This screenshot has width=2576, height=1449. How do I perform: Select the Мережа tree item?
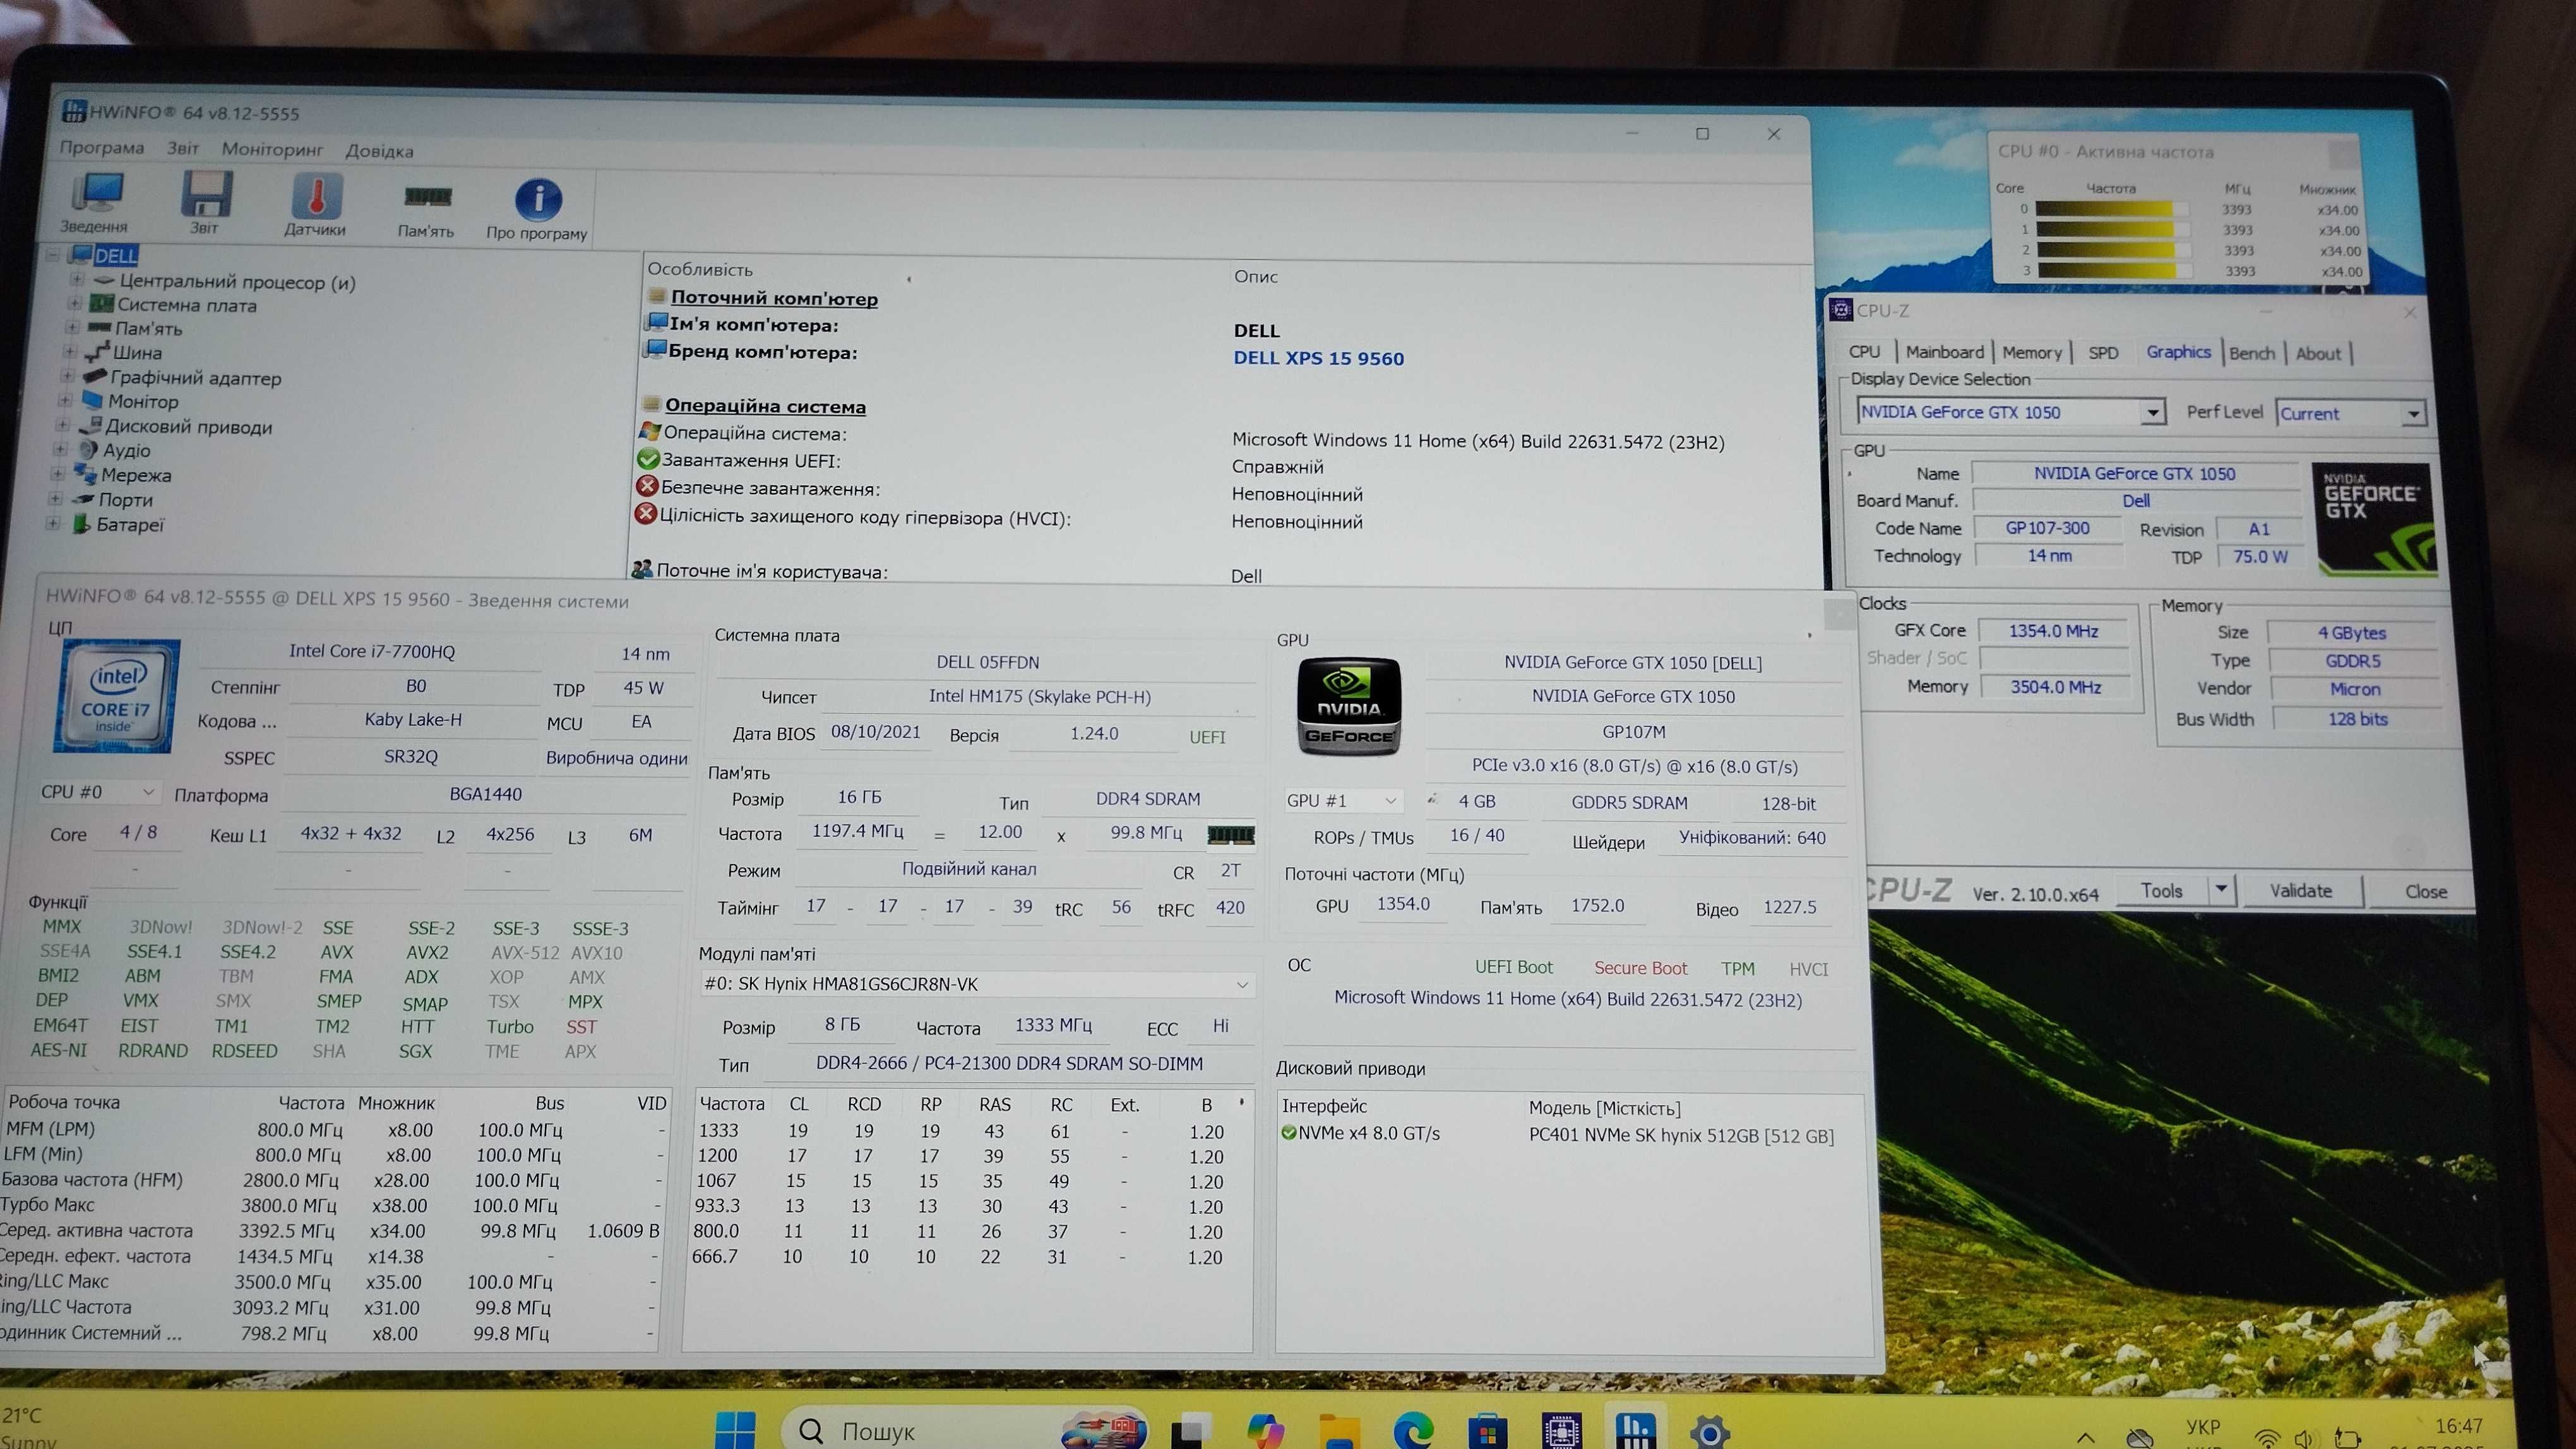point(135,475)
